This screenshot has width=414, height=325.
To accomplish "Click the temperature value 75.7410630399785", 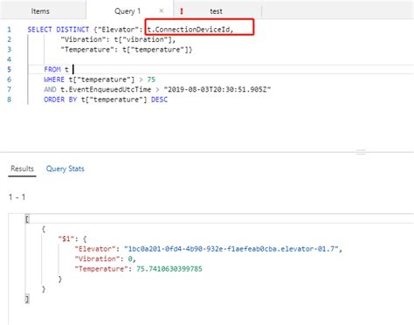I will [x=169, y=269].
